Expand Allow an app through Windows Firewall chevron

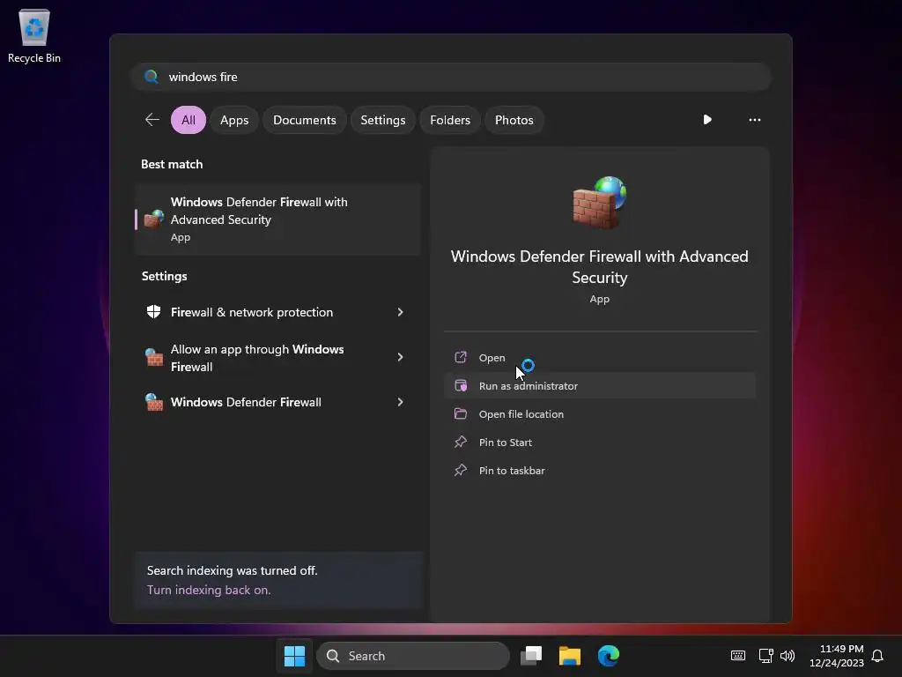pyautogui.click(x=401, y=358)
